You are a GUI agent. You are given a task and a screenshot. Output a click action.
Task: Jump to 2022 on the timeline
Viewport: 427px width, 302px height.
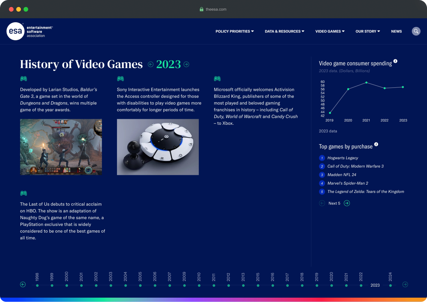point(361,280)
